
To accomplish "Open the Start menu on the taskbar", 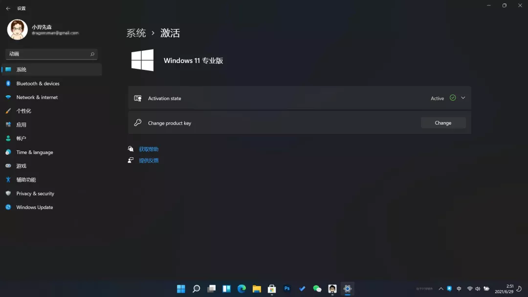I will [x=181, y=289].
